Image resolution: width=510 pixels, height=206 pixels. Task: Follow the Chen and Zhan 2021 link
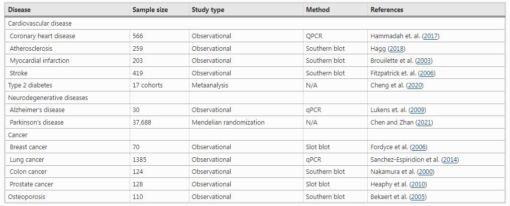(424, 123)
